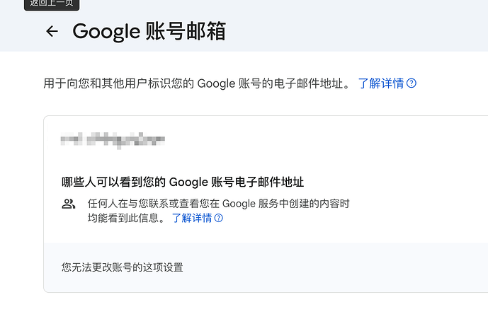Click the heading 哪些人可以看到您的 Google 账号电子邮件地址
488x319 pixels.
(x=183, y=182)
